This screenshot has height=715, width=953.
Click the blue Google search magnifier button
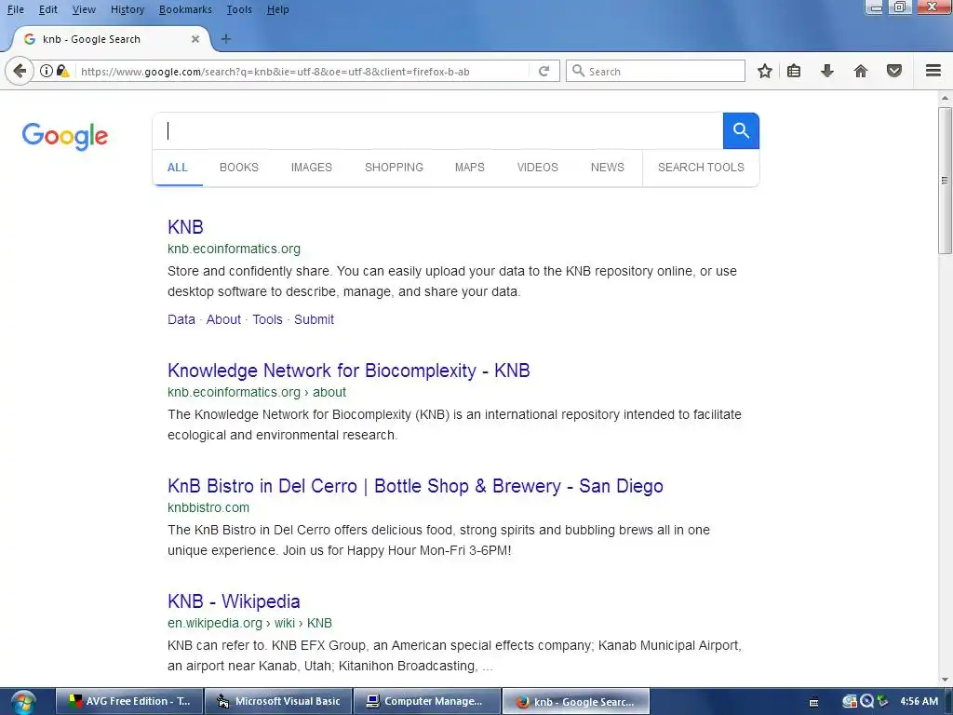point(741,130)
